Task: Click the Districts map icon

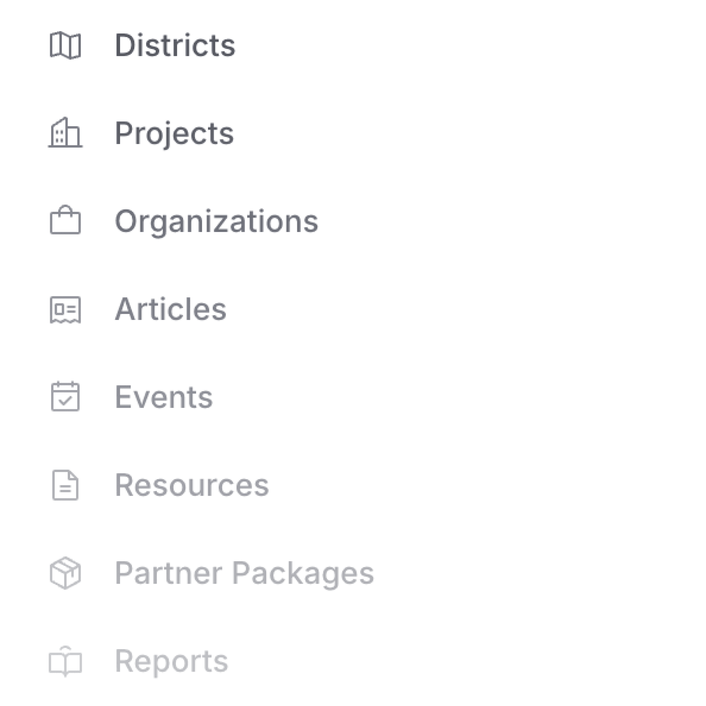Action: (65, 45)
